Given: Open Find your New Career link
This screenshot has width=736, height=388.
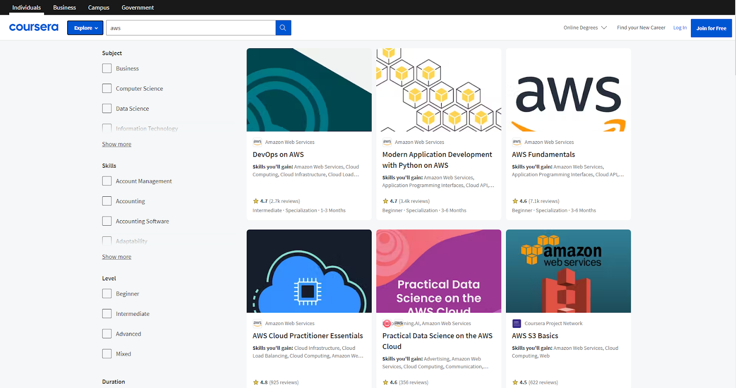Looking at the screenshot, I should (641, 28).
